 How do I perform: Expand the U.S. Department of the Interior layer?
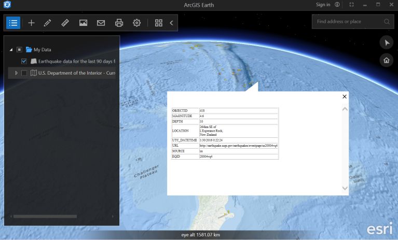[16, 73]
